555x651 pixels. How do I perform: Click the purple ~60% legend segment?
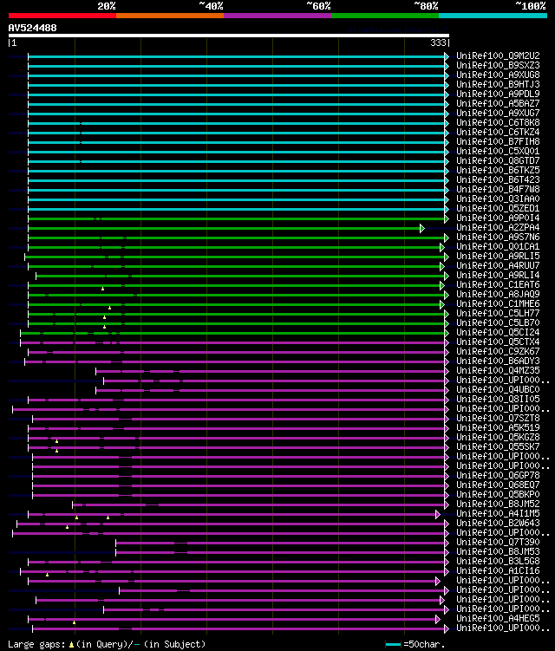point(277,16)
